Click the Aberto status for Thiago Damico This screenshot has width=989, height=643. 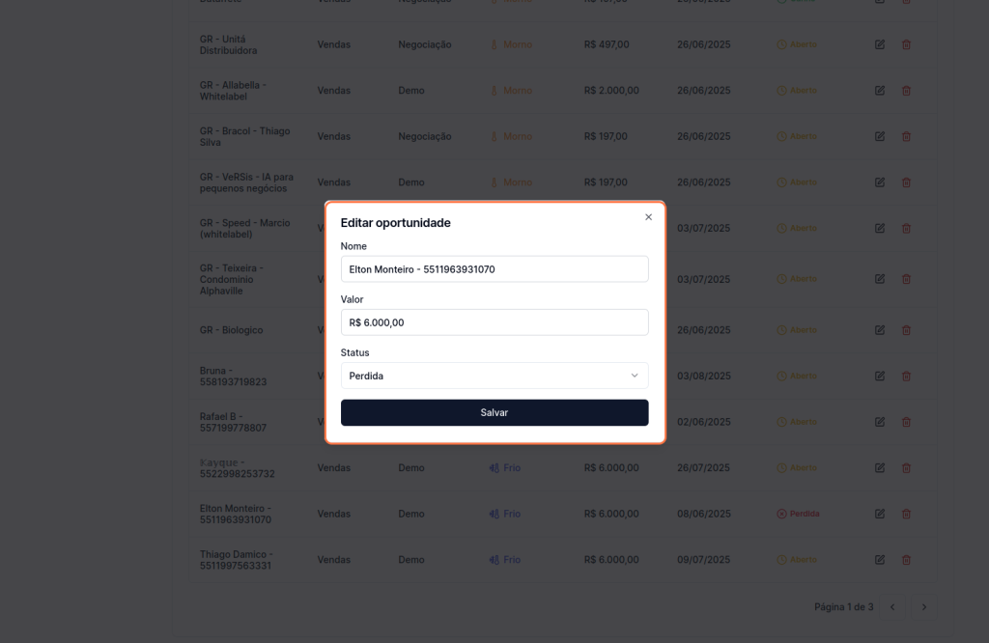[x=798, y=560]
